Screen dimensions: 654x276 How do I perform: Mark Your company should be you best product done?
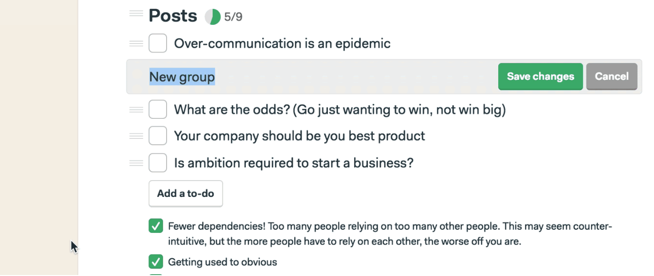coord(158,136)
